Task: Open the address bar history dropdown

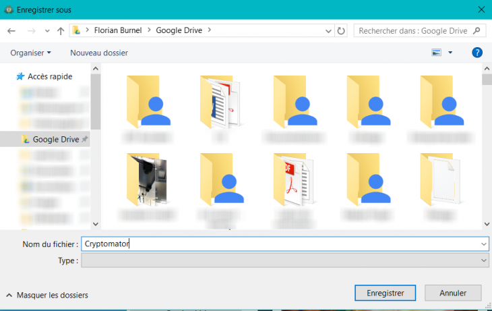Action: 328,31
